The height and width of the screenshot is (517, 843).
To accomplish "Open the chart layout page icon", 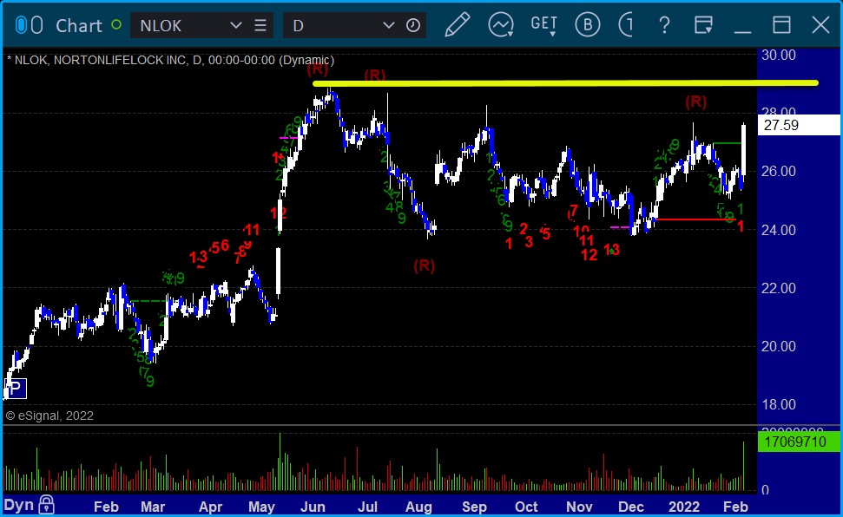I will pos(703,25).
